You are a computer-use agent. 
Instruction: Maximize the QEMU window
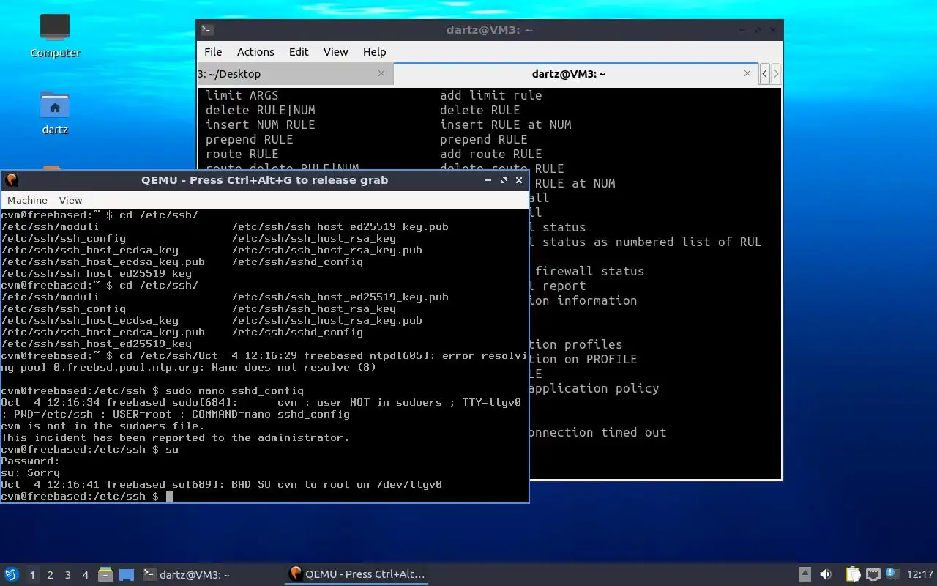click(x=504, y=180)
